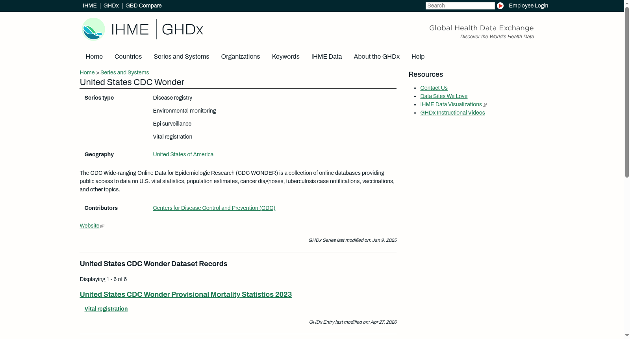Go to Home menu item

pos(94,56)
